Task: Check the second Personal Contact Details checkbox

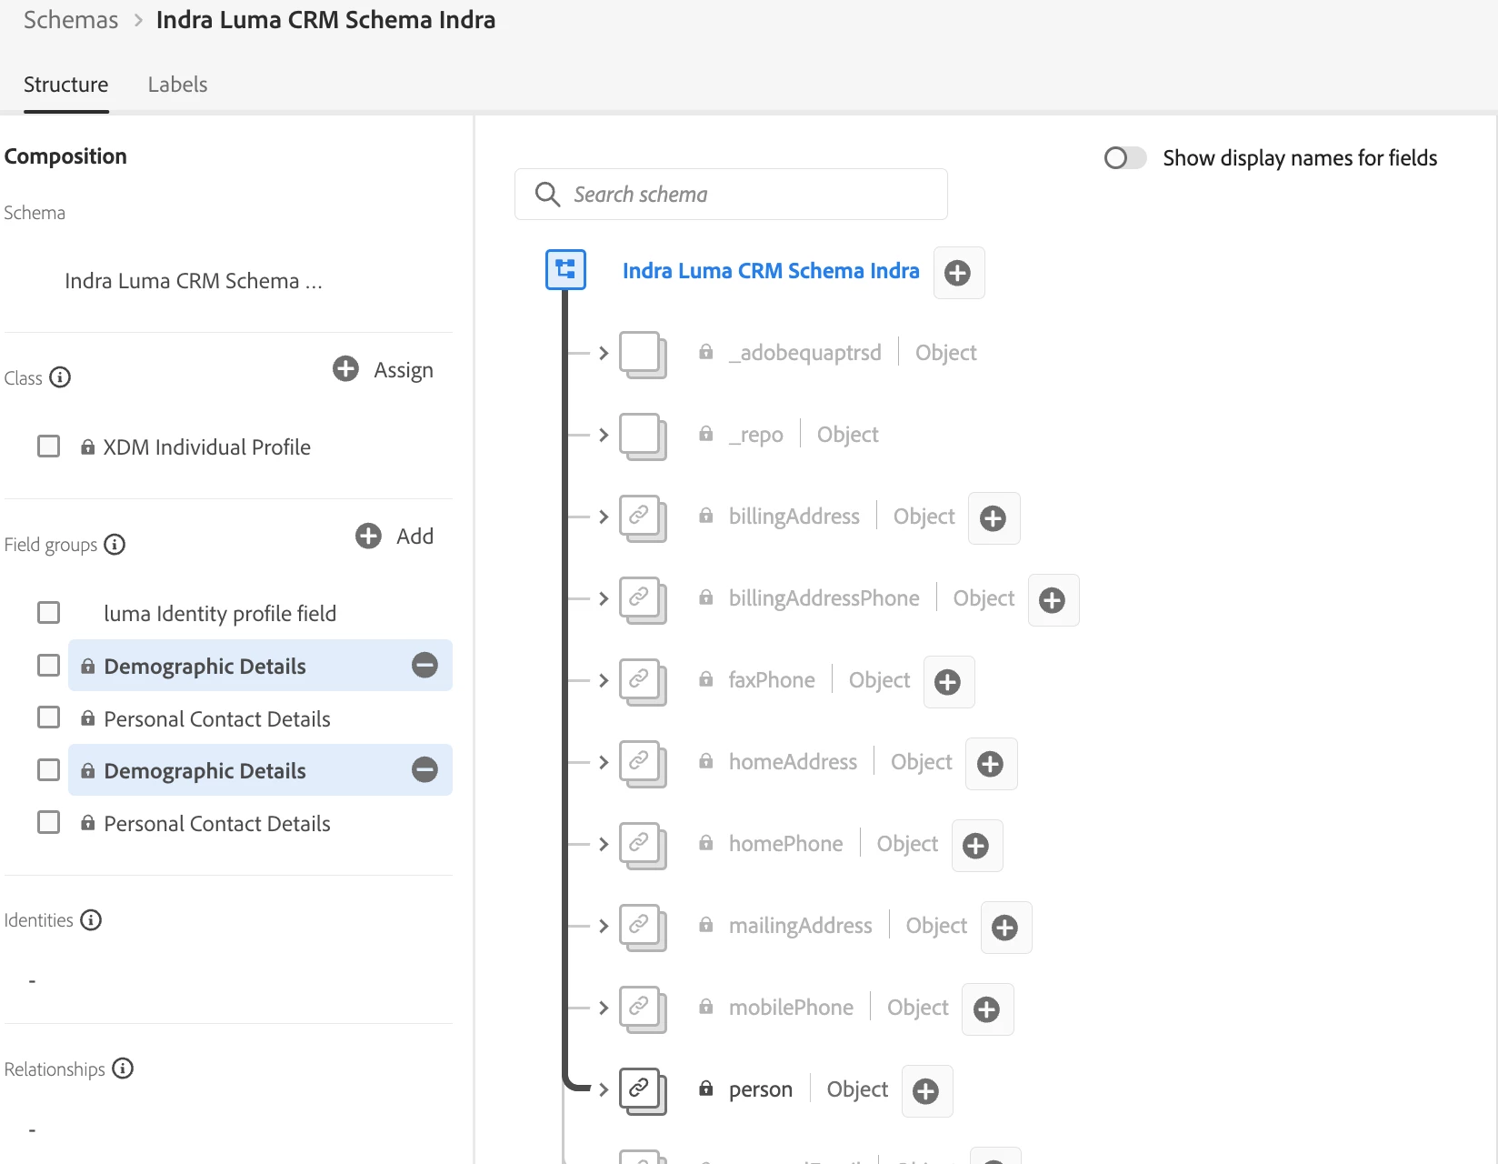Action: pyautogui.click(x=49, y=823)
